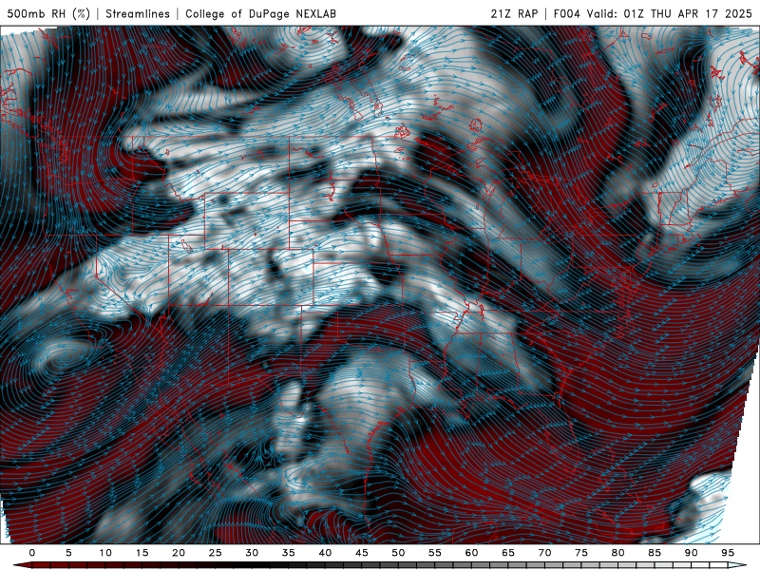Select the 'Streamlines' label in header
The image size is (760, 570).
click(x=138, y=13)
